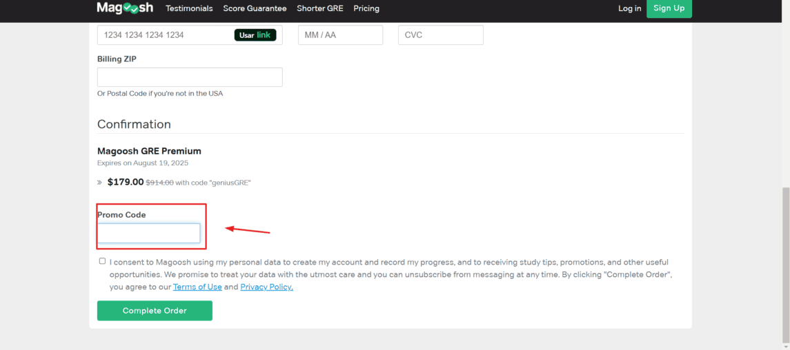
Task: Click the Complete Order button
Action: (x=155, y=311)
